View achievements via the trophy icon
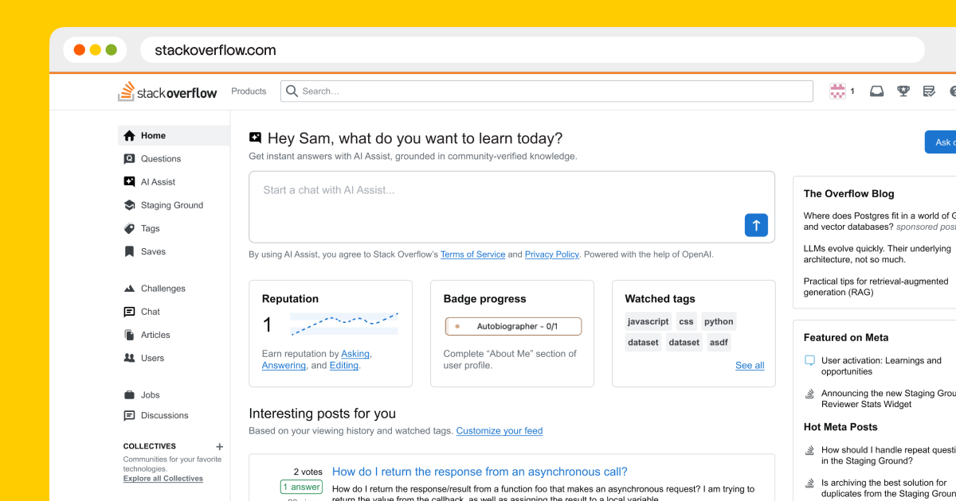 [x=903, y=91]
